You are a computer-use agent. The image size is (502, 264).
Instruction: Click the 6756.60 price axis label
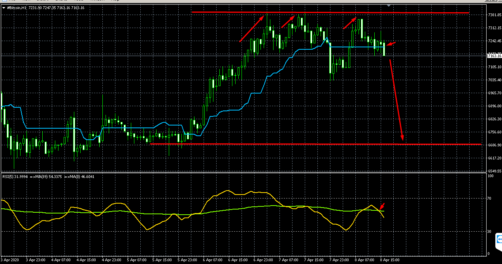pyautogui.click(x=494, y=132)
